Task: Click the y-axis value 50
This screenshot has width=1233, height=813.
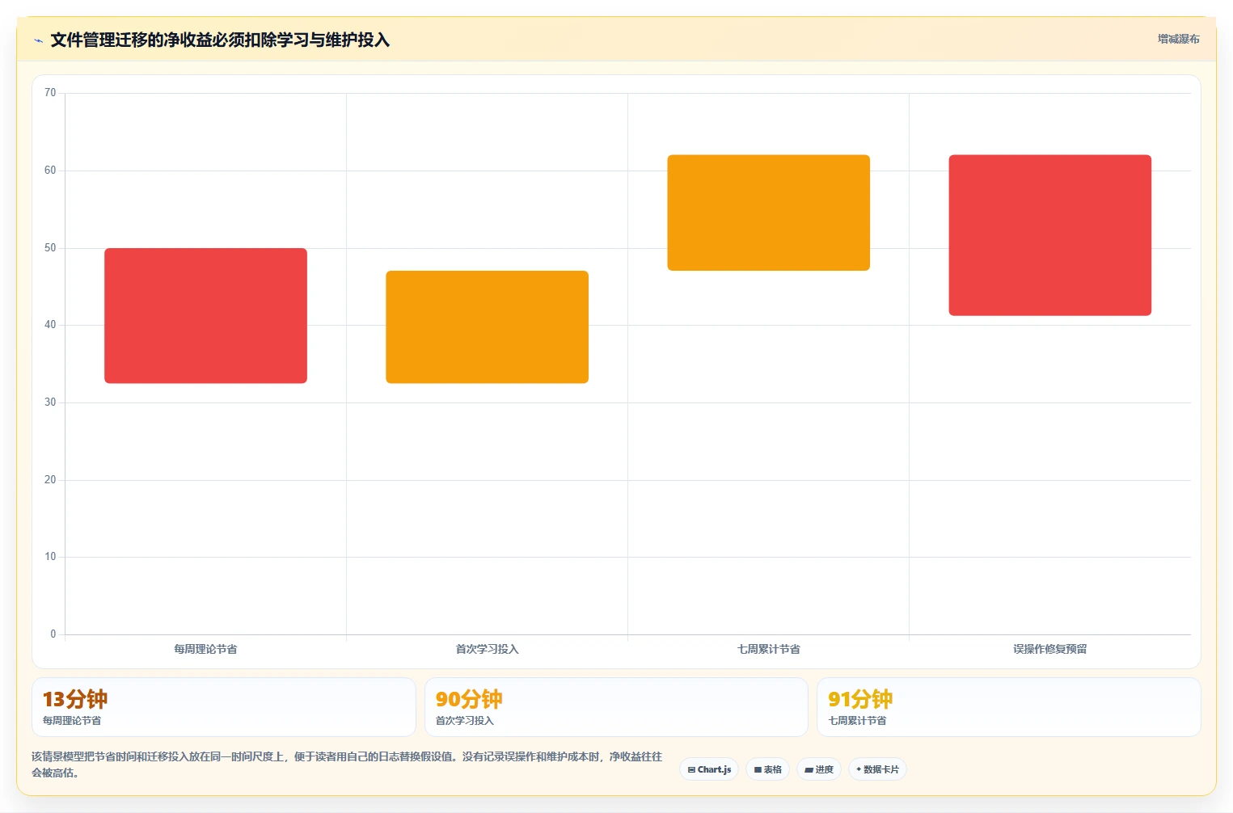Action: (50, 248)
